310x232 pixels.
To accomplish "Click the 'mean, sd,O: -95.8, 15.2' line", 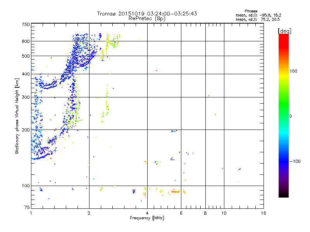I will click(258, 15).
